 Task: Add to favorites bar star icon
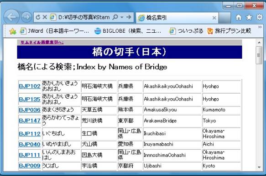[13, 31]
